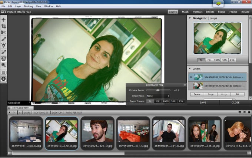Click the DESKTOP breadcrumb folder
The image size is (252, 158).
(57, 112)
